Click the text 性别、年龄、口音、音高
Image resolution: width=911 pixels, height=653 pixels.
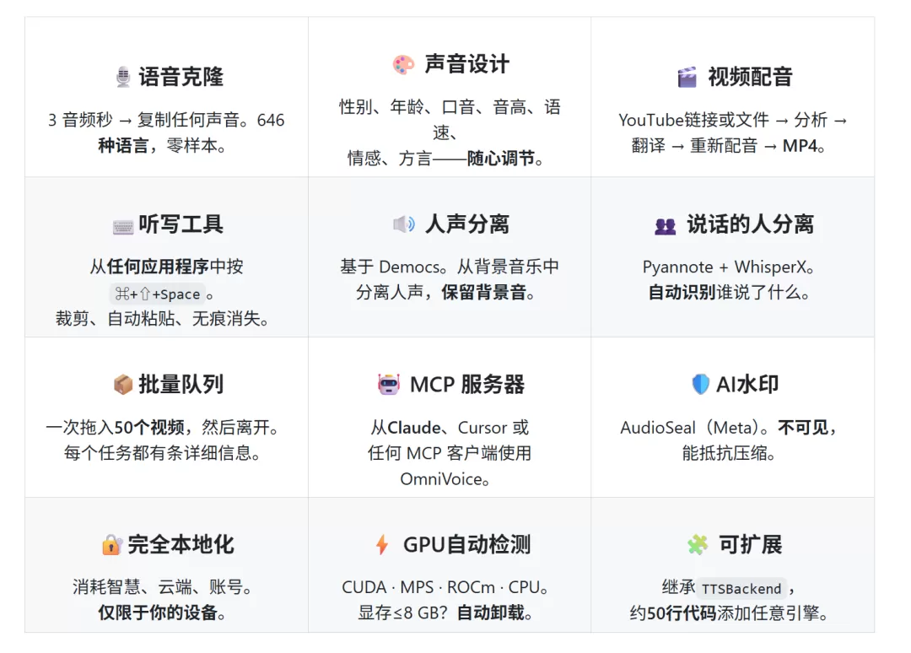(x=433, y=107)
